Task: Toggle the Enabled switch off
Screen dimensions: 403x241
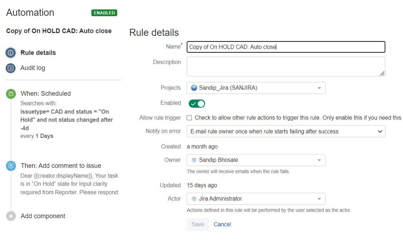Action: pyautogui.click(x=197, y=103)
